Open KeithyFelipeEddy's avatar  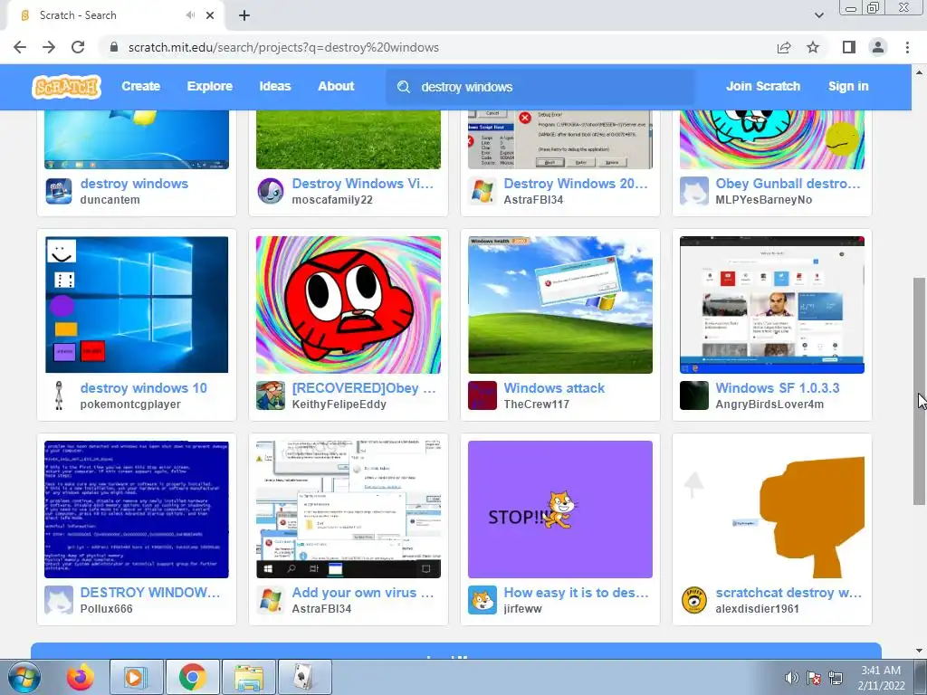pyautogui.click(x=270, y=395)
